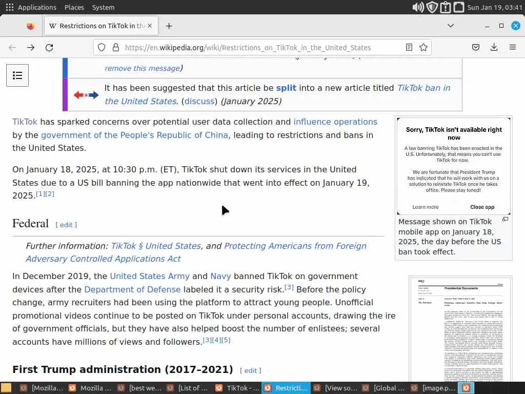The image size is (525, 394).
Task: Click citation reference [4]
Action: (x=217, y=340)
